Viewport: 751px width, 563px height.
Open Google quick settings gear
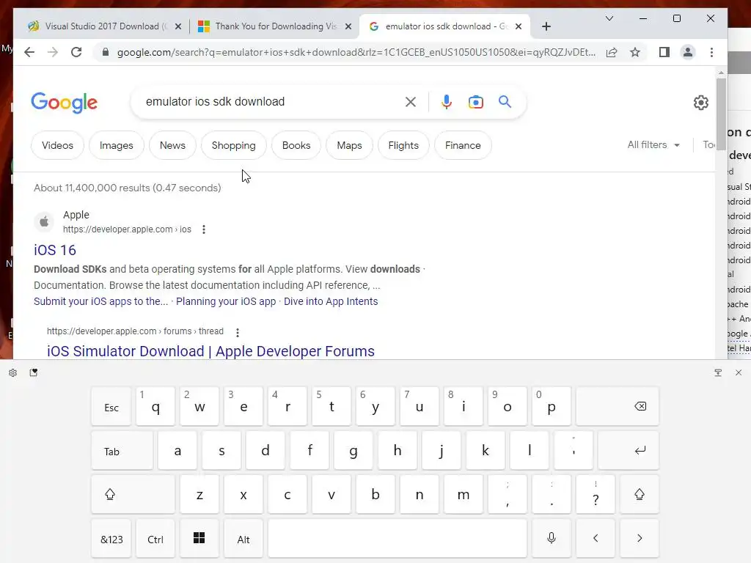coord(700,103)
